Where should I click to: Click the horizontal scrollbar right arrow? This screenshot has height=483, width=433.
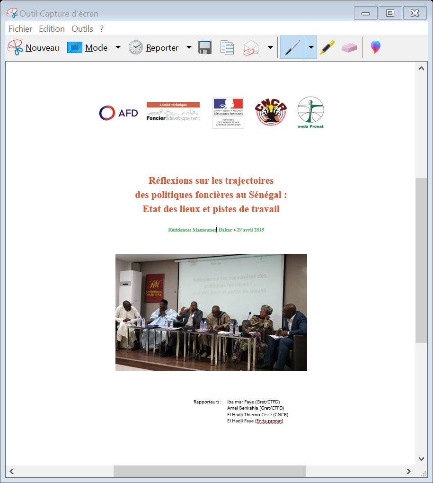(408, 471)
